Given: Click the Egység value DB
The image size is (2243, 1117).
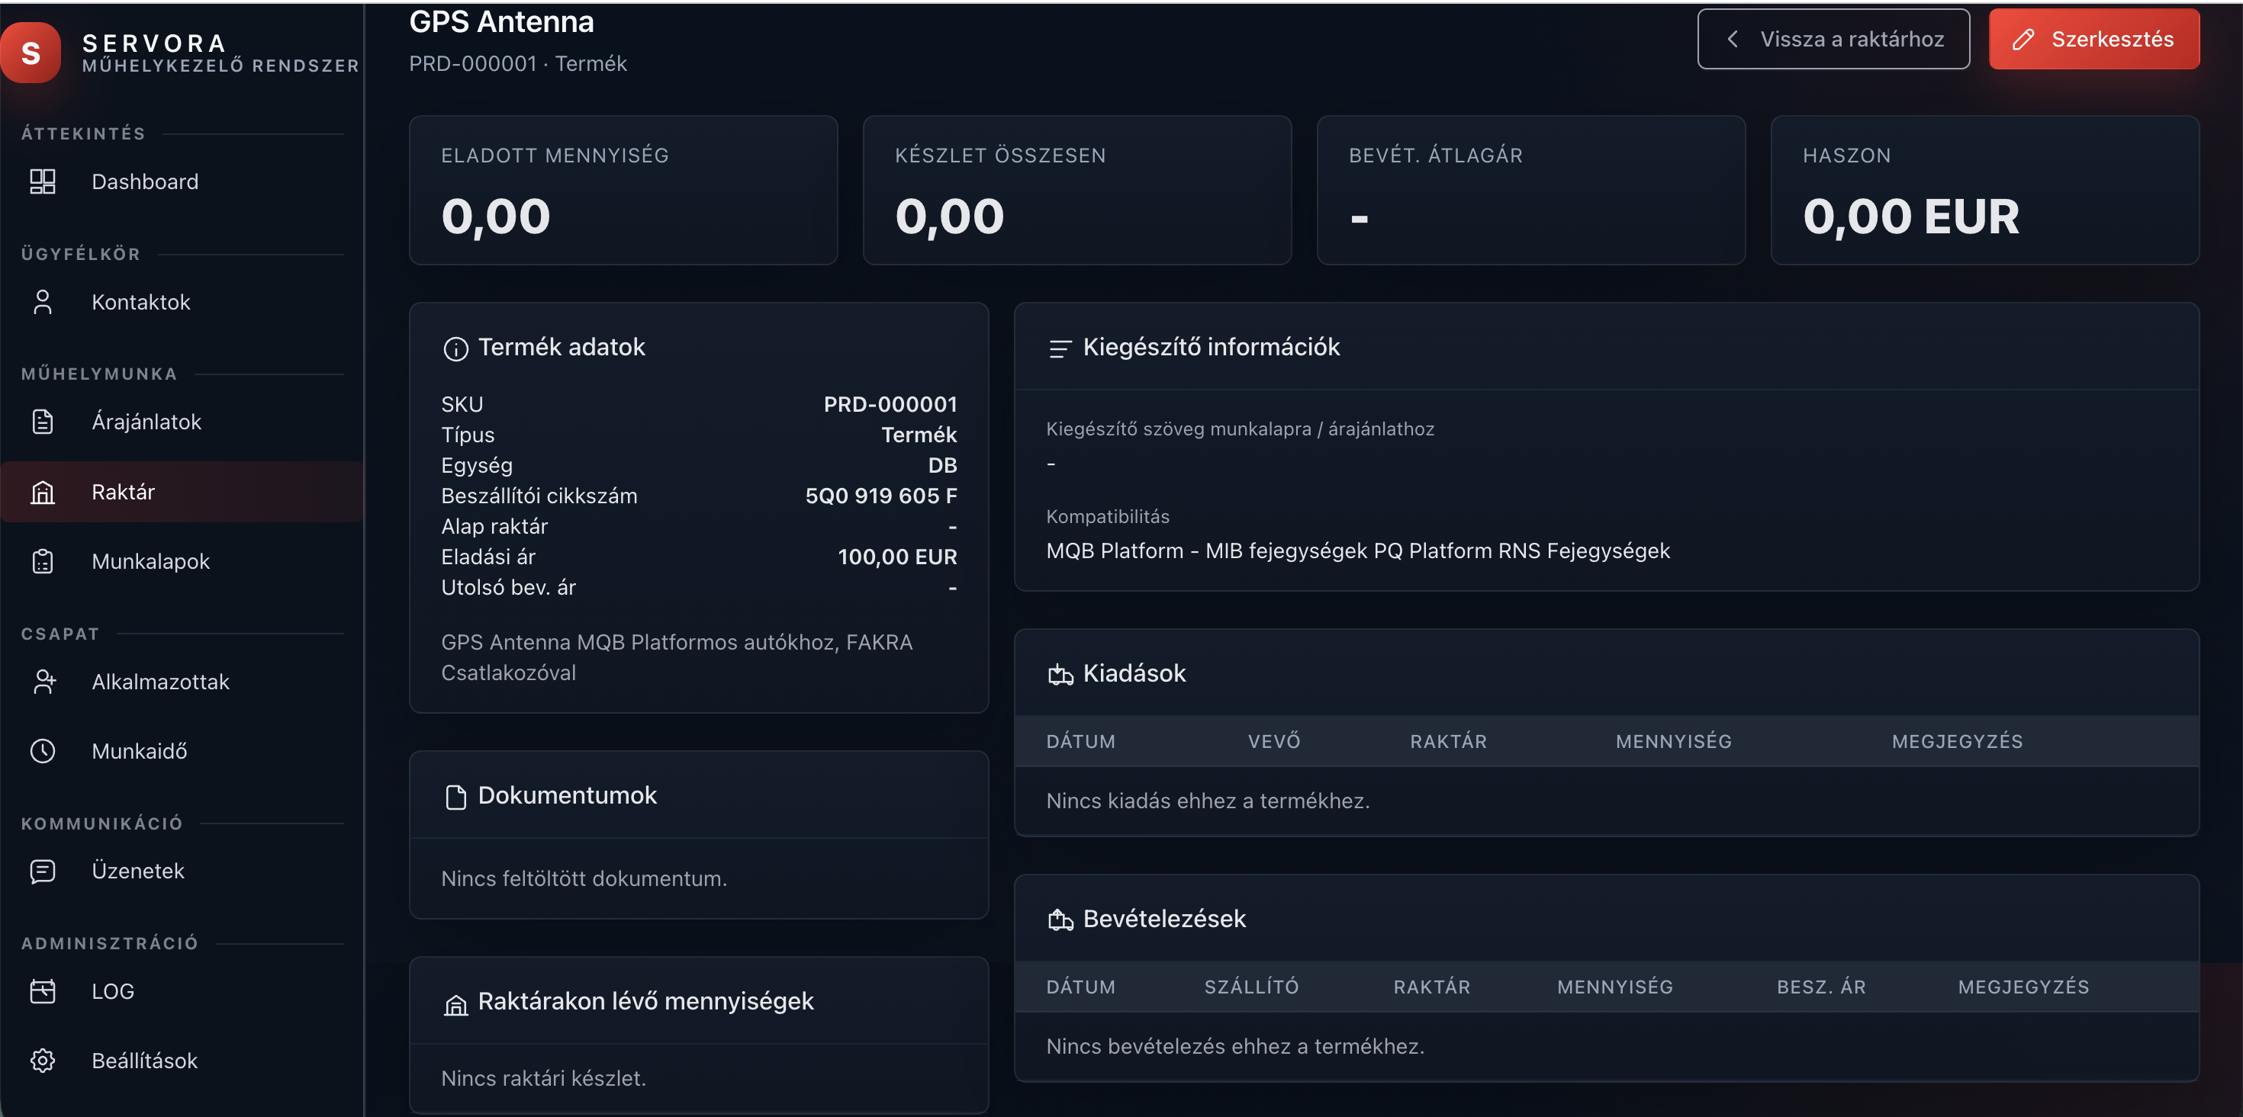Looking at the screenshot, I should (x=942, y=465).
